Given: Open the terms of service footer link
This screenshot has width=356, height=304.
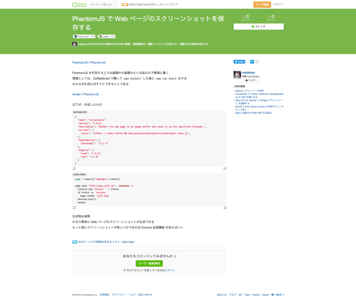Looking at the screenshot, I should pos(104,295).
